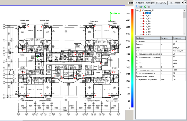
Task: Click the Сценарий_01 scenario icon
Action: point(140,10)
